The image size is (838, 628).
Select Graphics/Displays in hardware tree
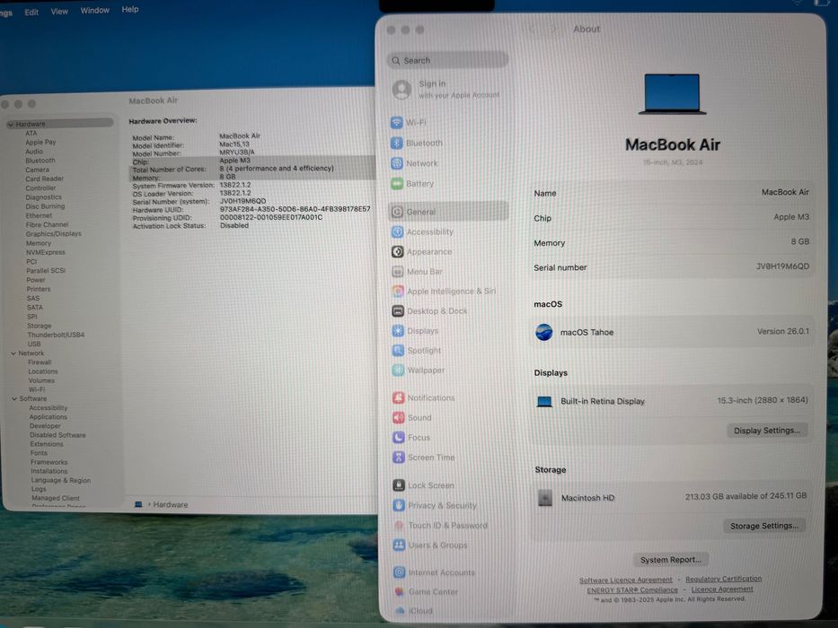pos(54,234)
